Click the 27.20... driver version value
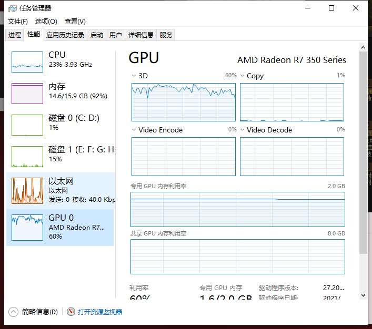Image resolution: width=372 pixels, height=329 pixels. [x=334, y=288]
